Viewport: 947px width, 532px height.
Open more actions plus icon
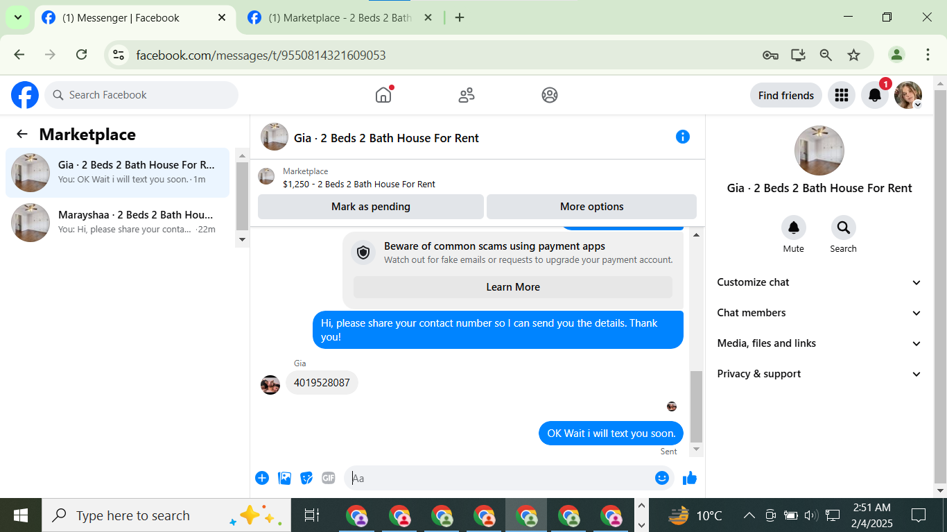tap(262, 478)
